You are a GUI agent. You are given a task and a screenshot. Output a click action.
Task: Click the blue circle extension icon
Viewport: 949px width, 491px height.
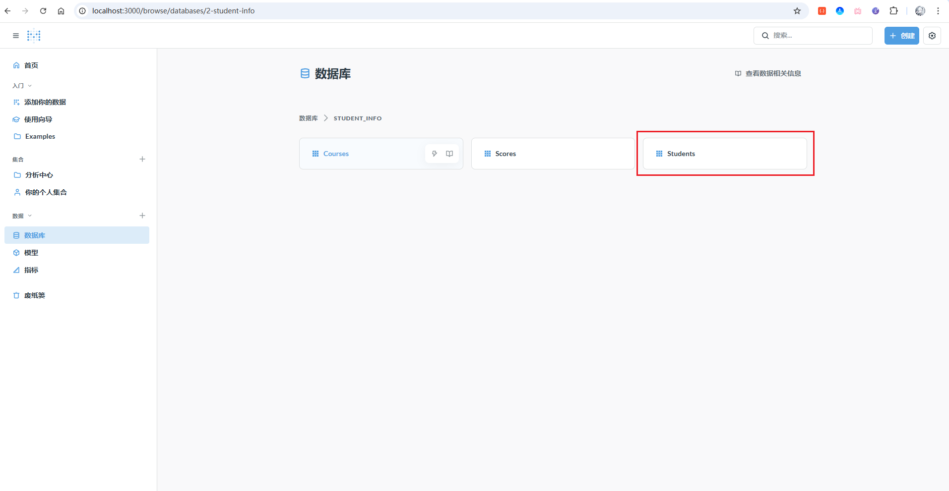pyautogui.click(x=840, y=11)
